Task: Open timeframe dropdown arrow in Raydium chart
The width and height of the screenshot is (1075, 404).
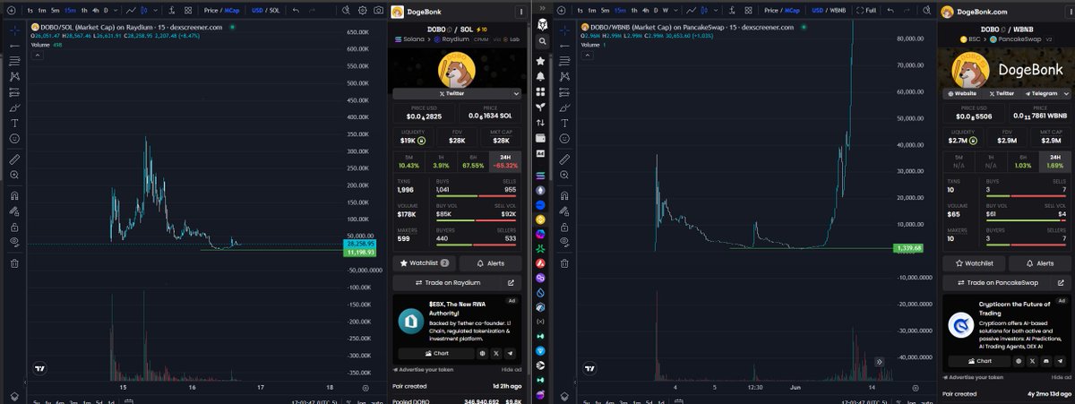Action: [x=116, y=10]
